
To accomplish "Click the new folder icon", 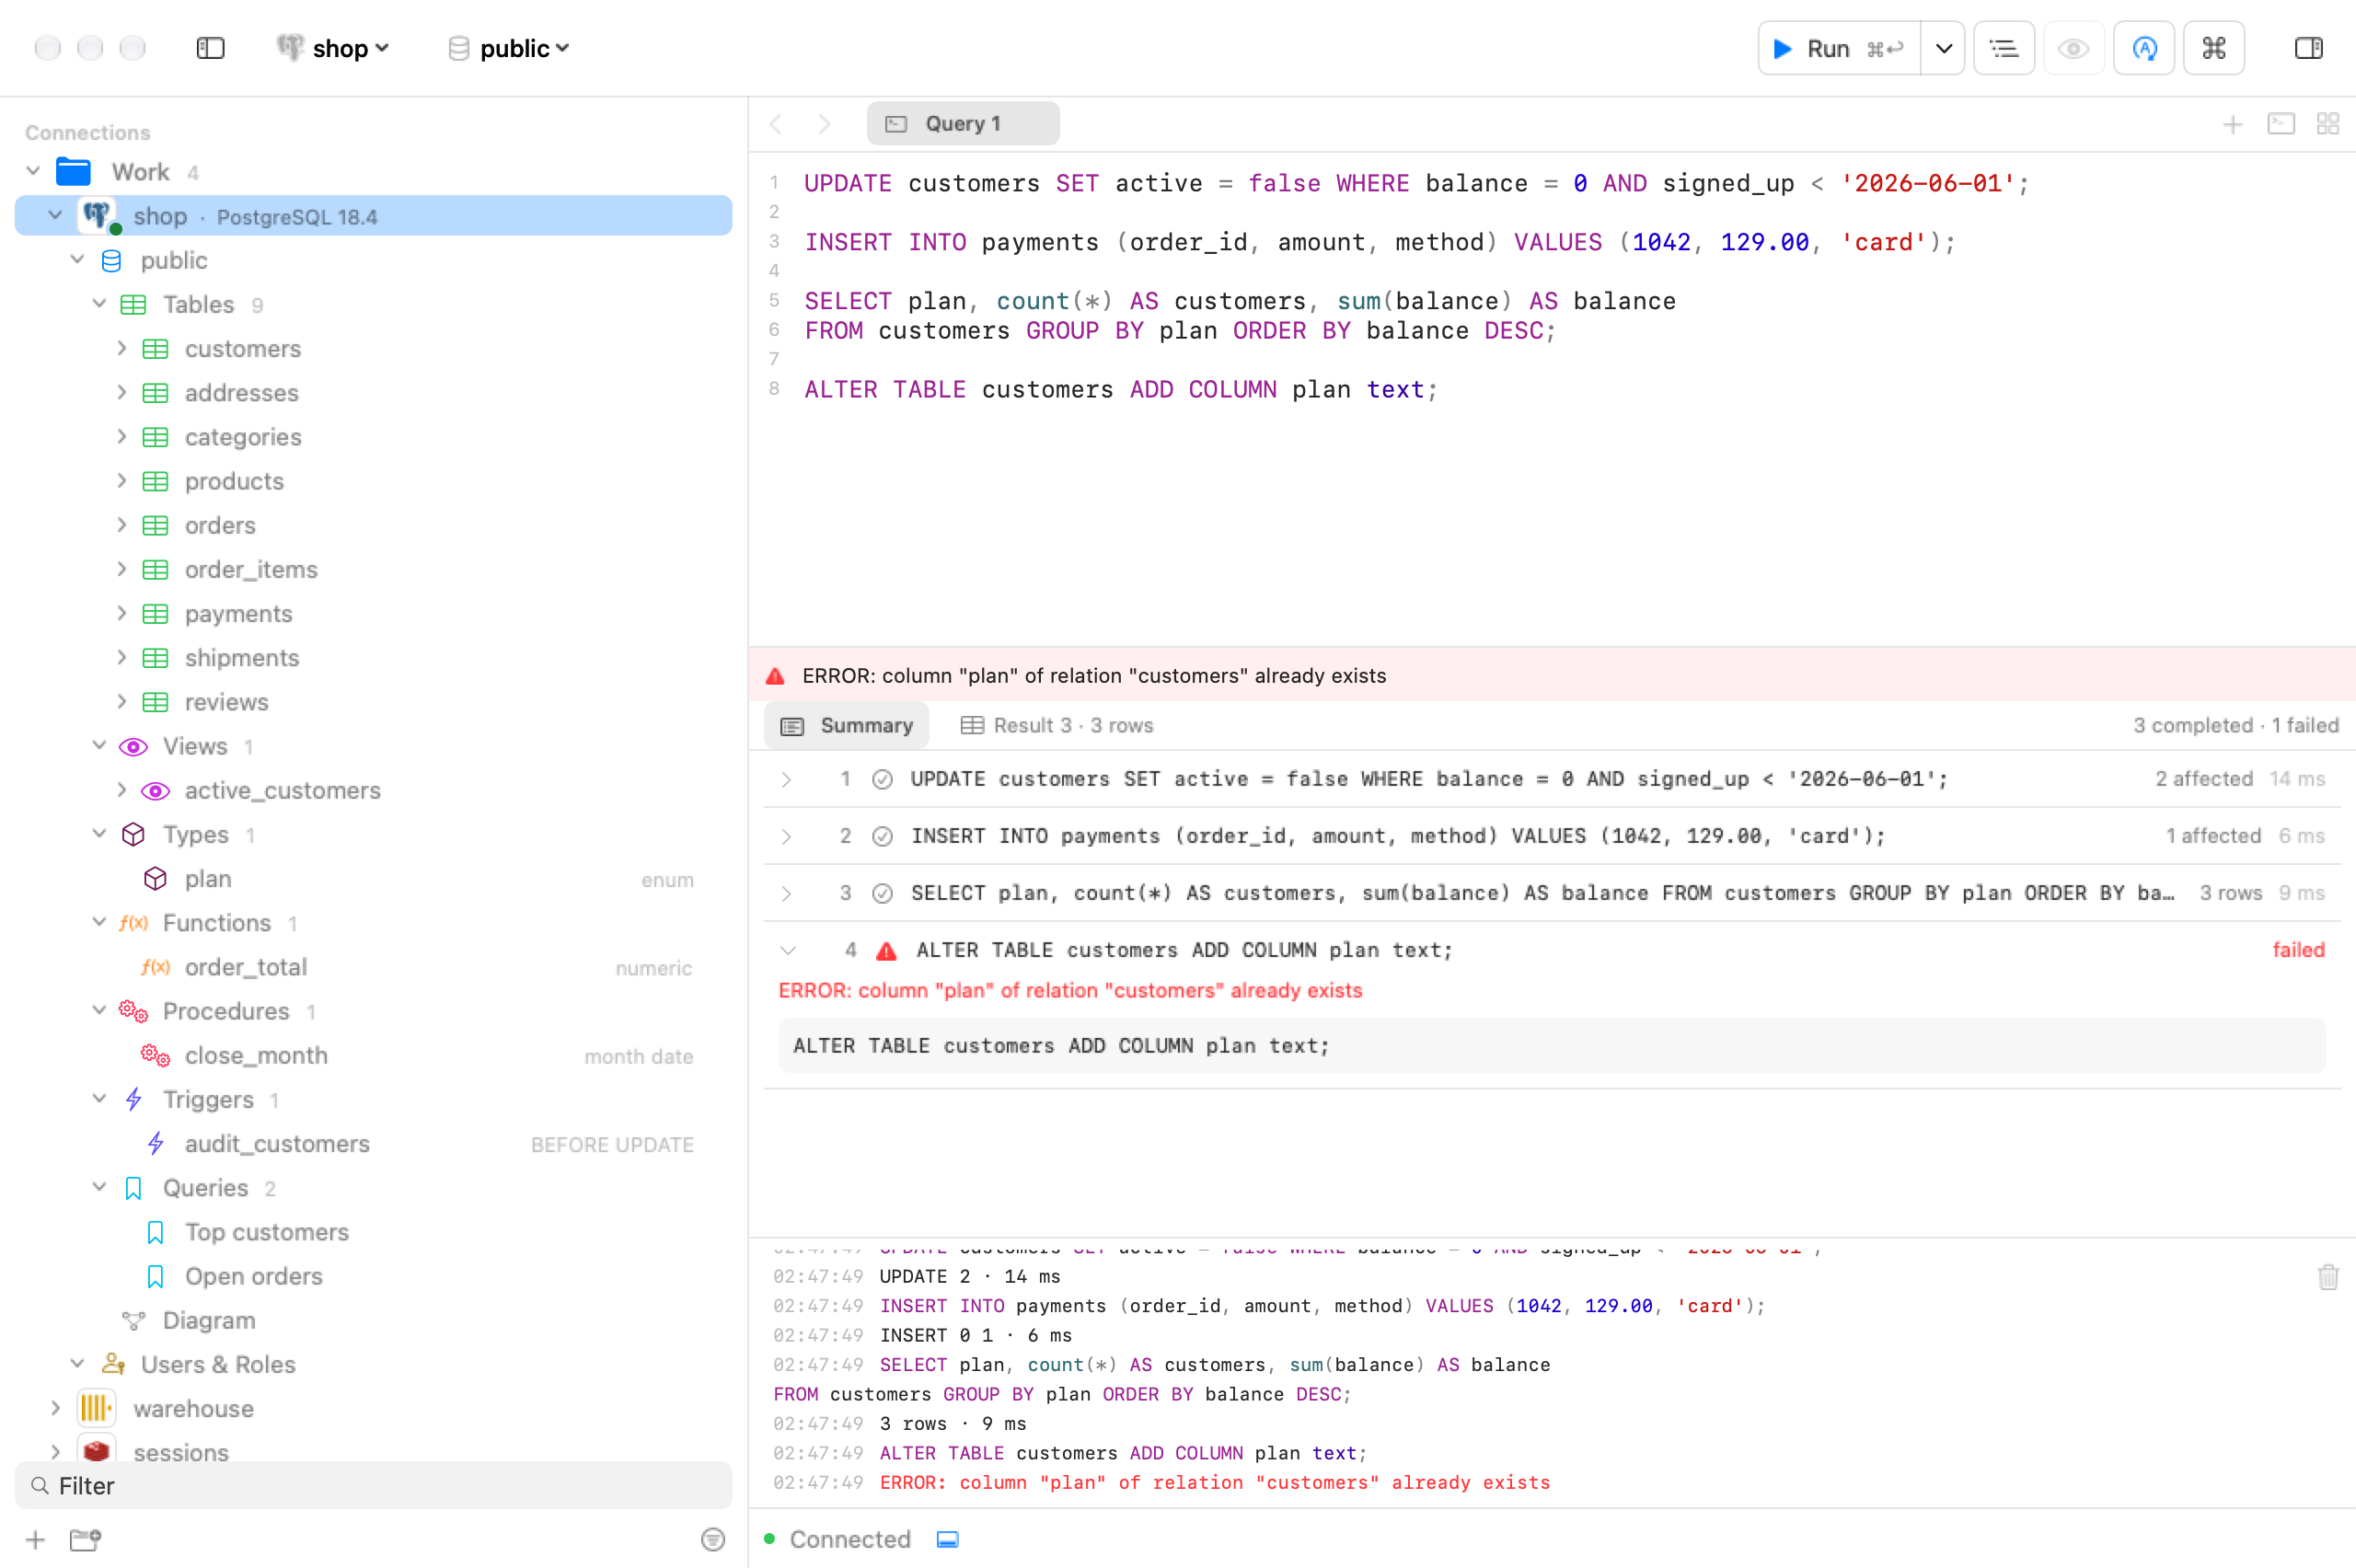I will click(x=85, y=1539).
